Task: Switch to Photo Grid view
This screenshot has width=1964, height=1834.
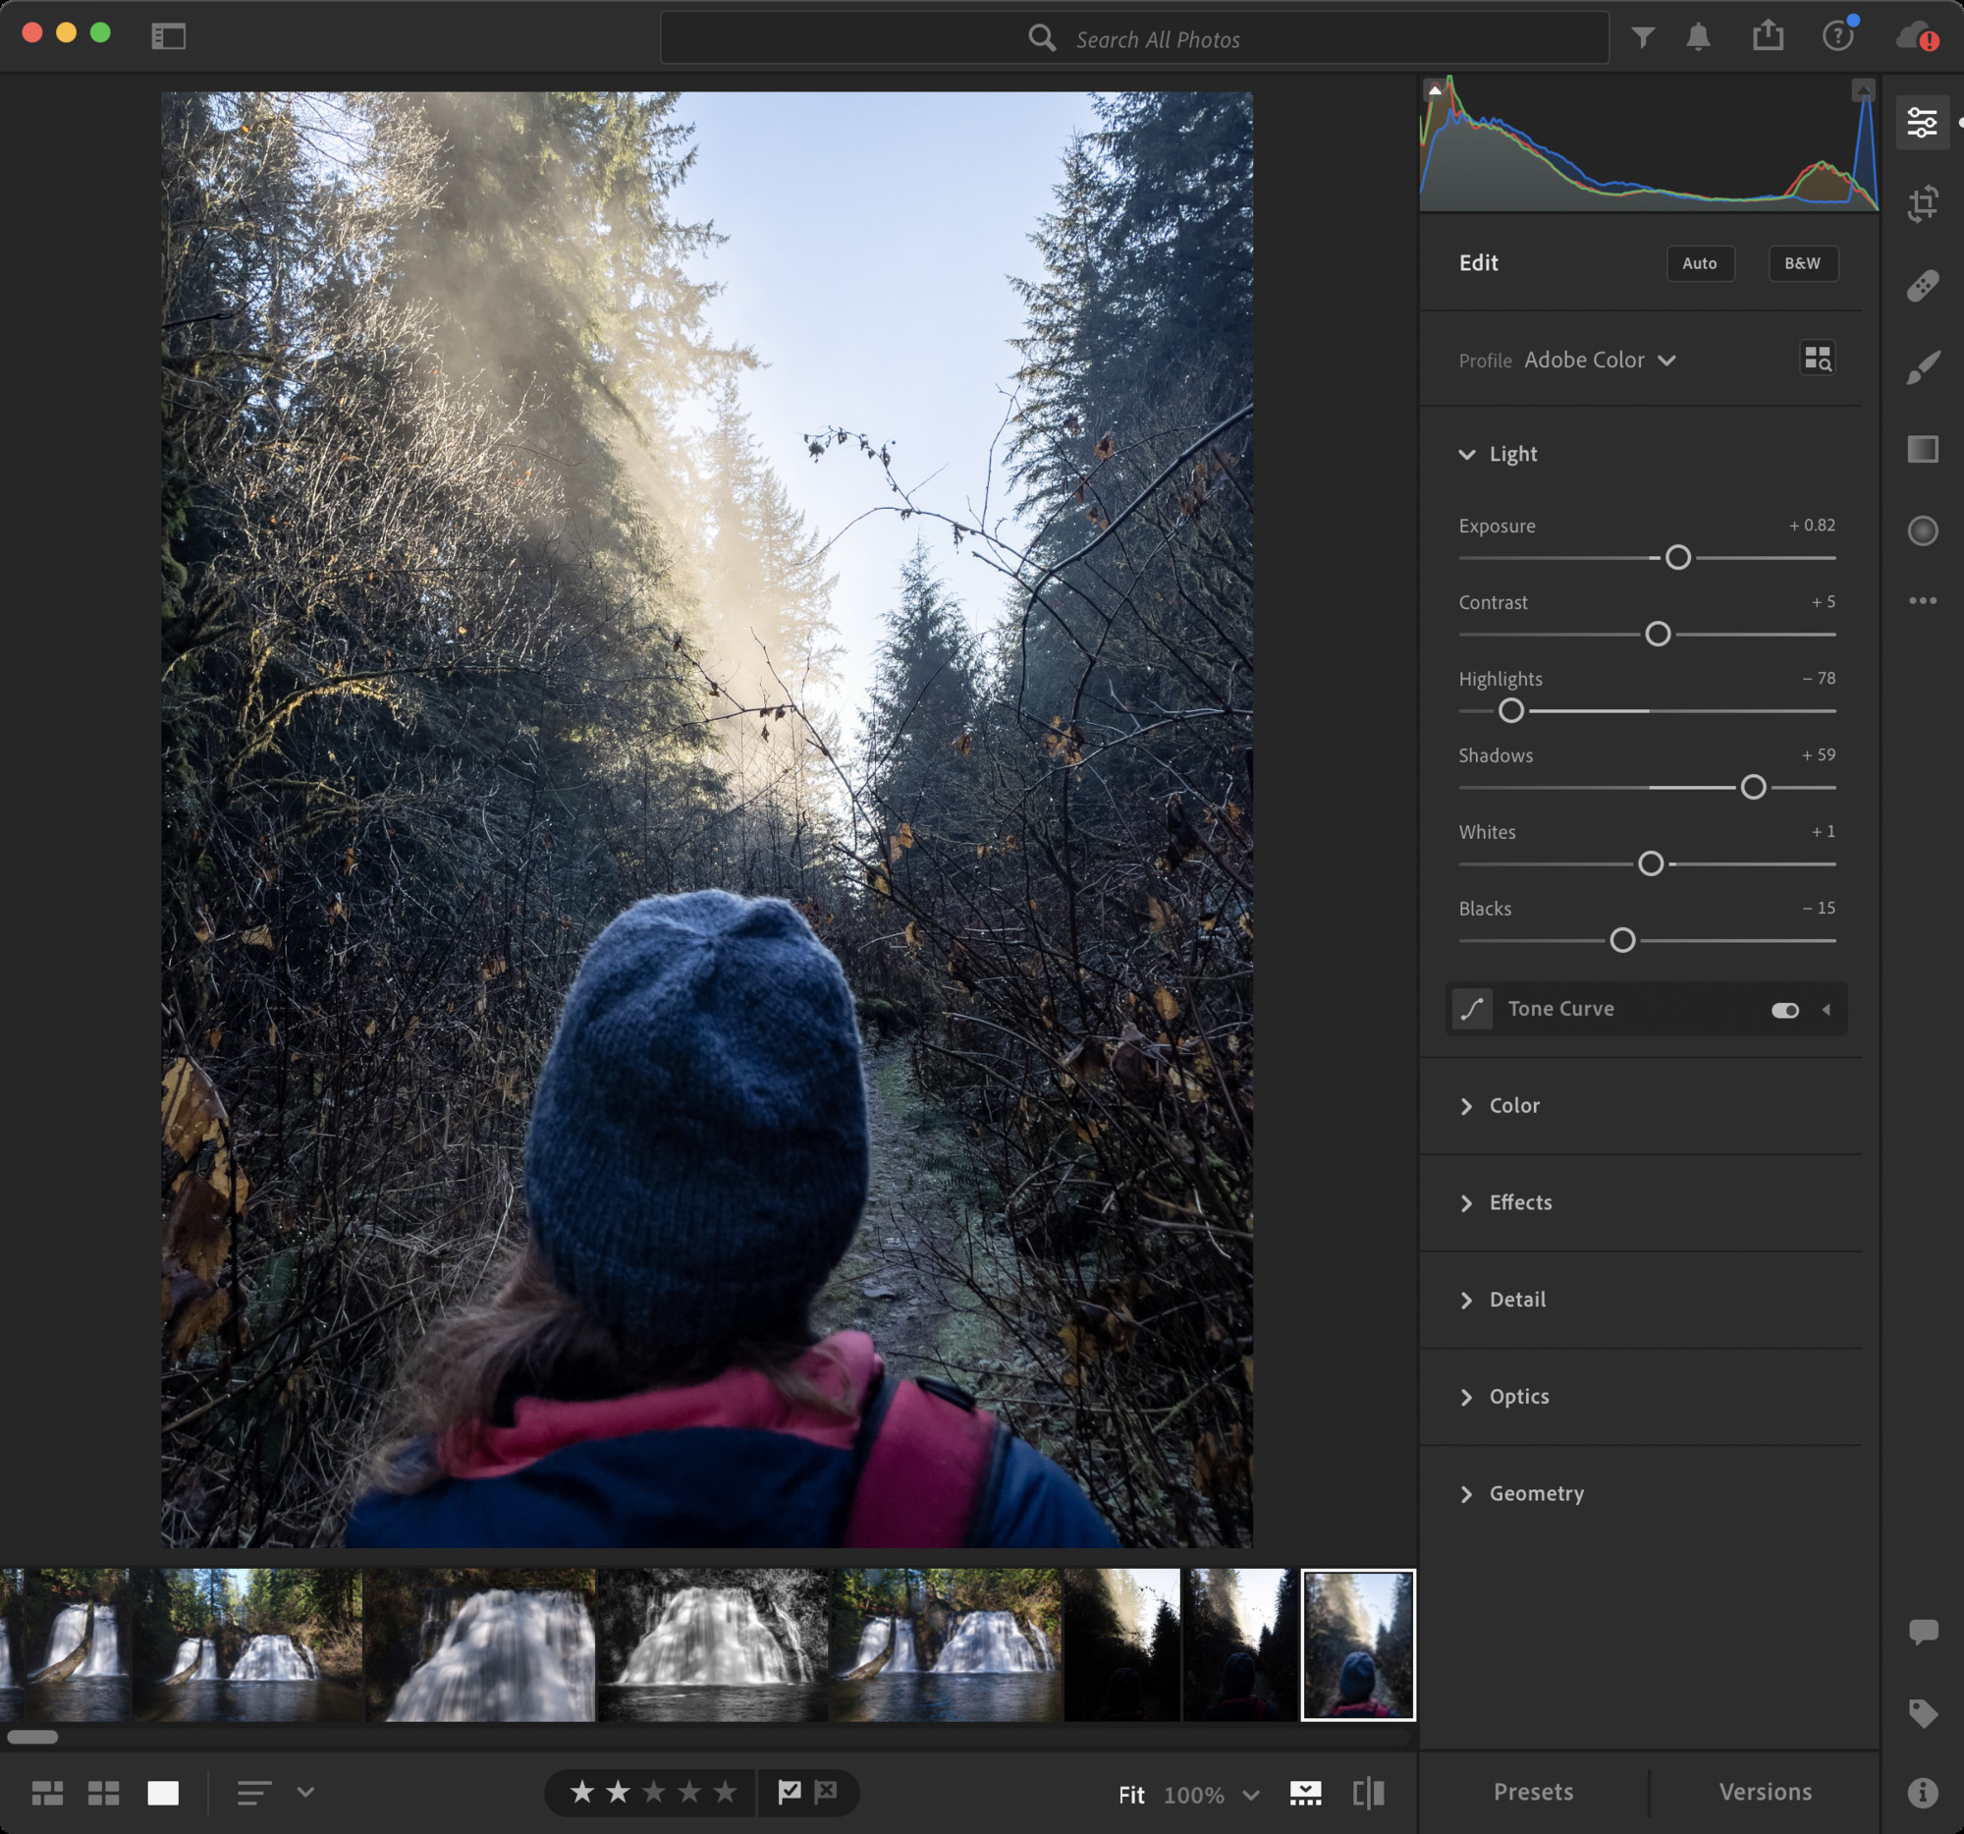Action: [x=47, y=1793]
